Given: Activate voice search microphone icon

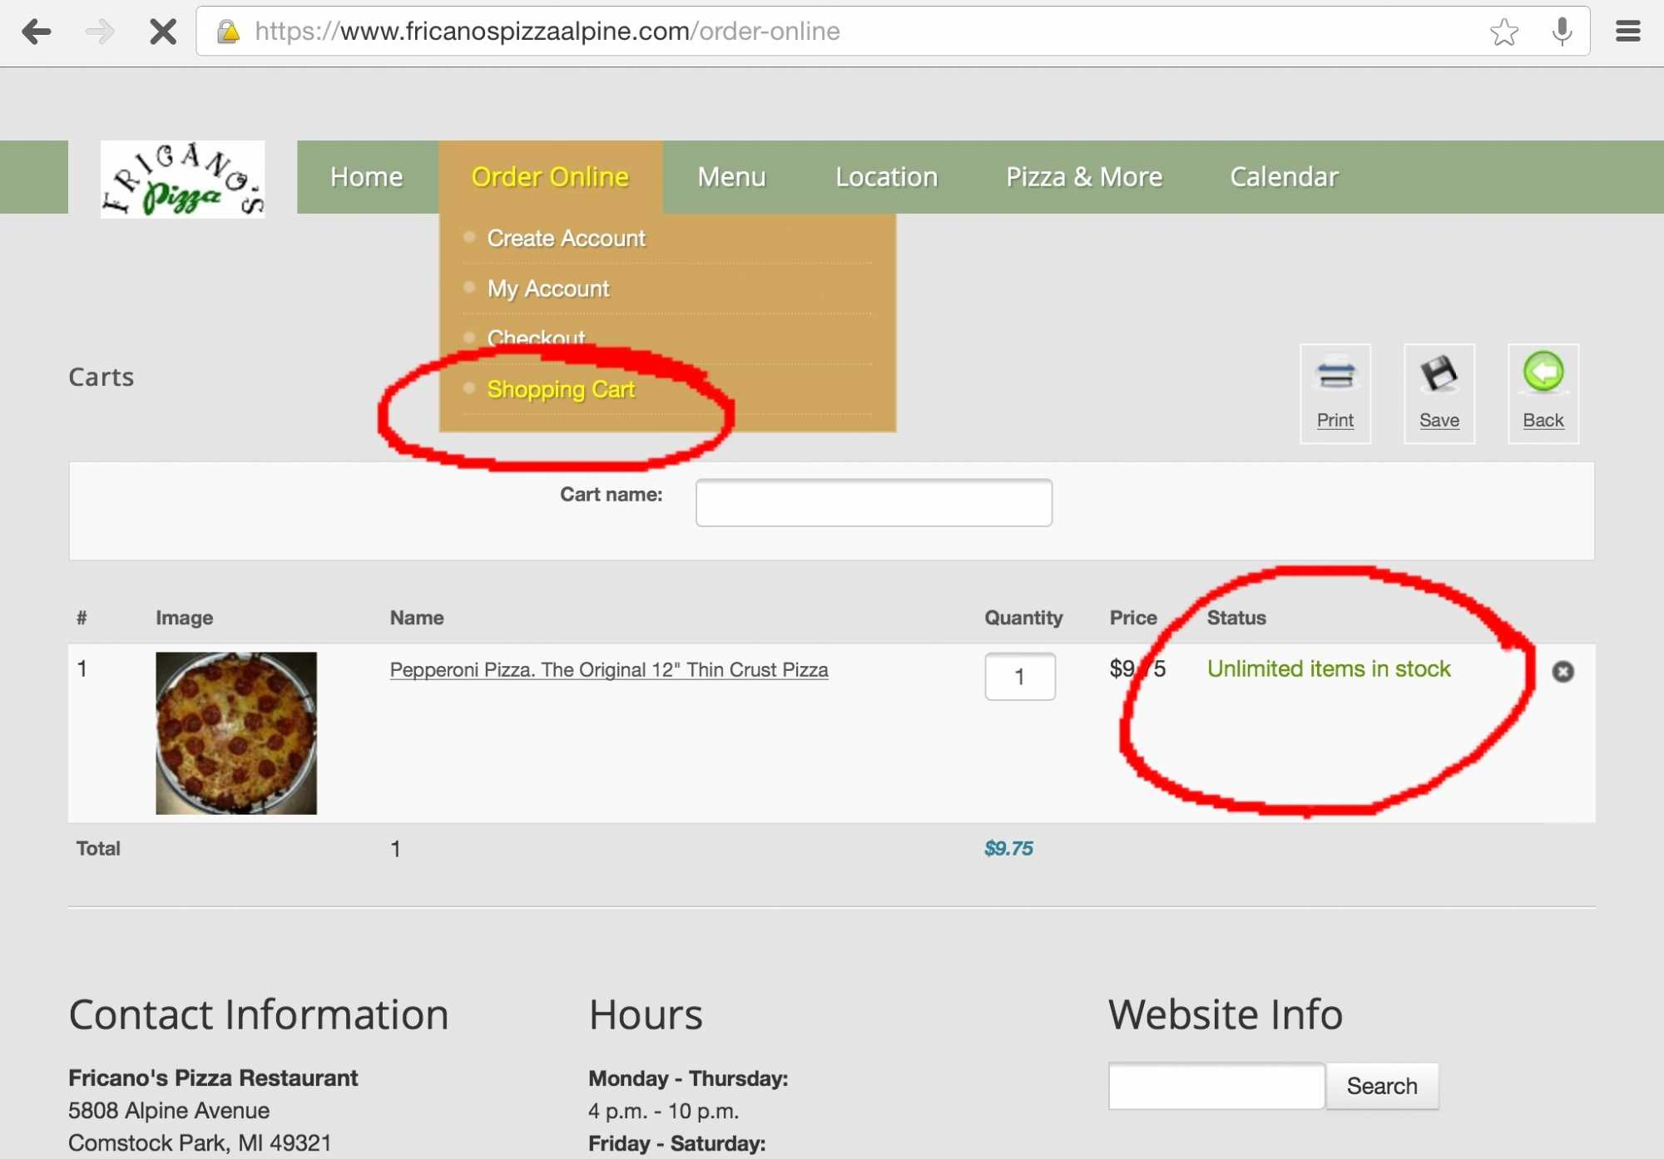Looking at the screenshot, I should pos(1562,32).
